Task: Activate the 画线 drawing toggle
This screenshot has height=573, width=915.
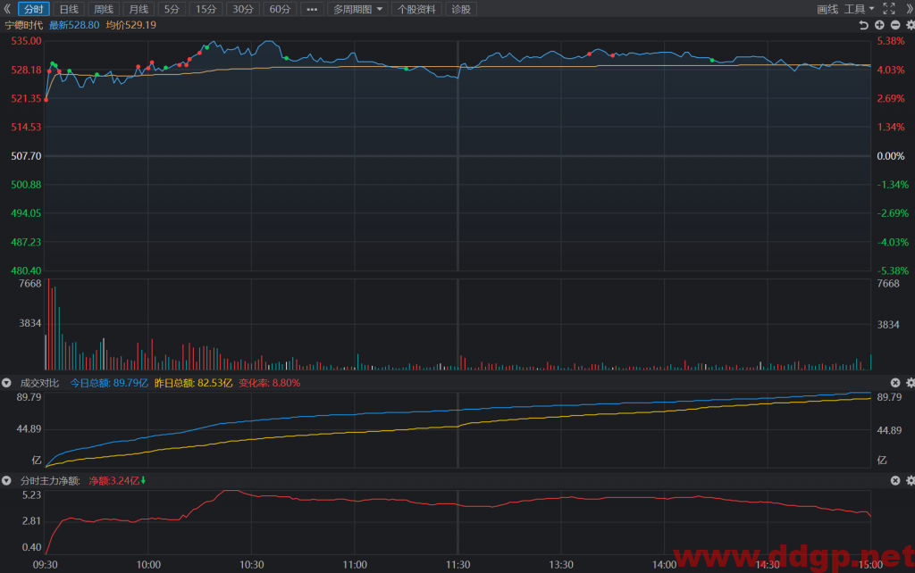Action: (x=827, y=9)
